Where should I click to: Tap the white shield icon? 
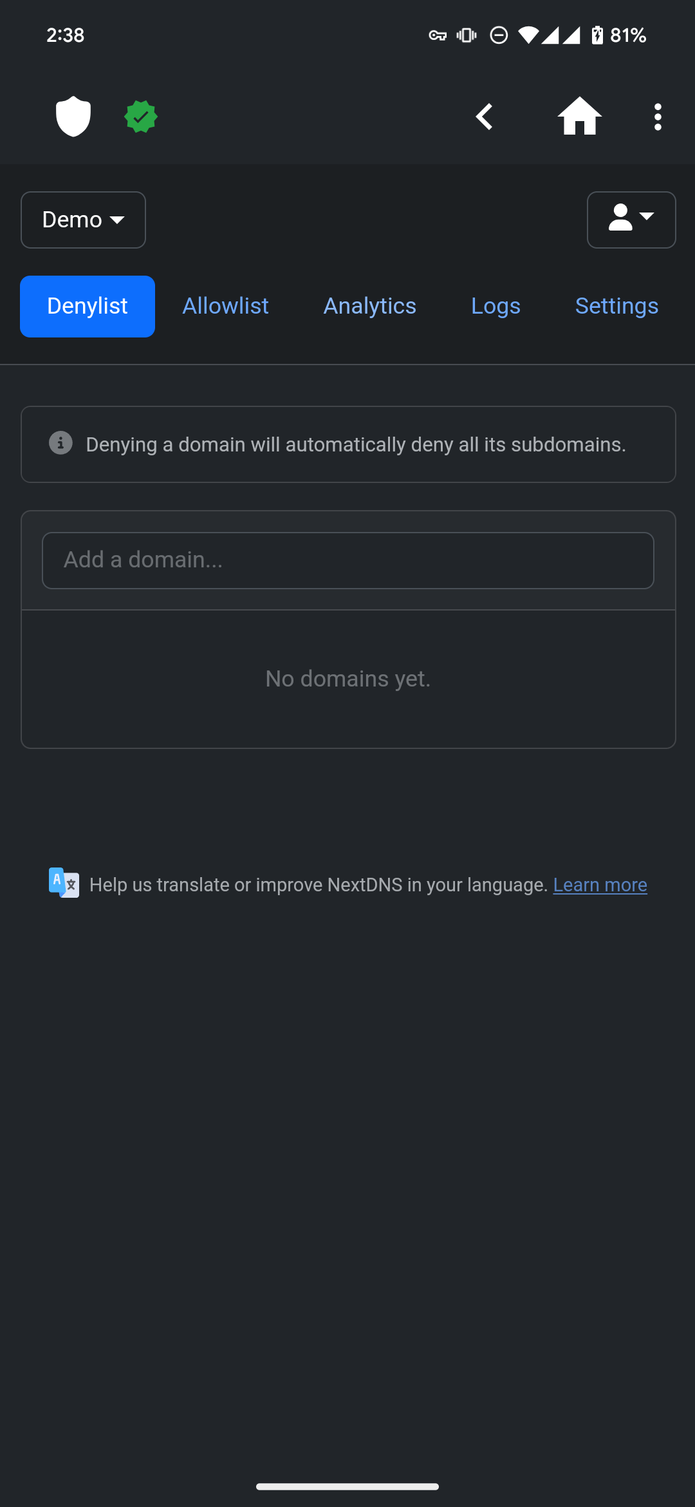[x=73, y=117]
